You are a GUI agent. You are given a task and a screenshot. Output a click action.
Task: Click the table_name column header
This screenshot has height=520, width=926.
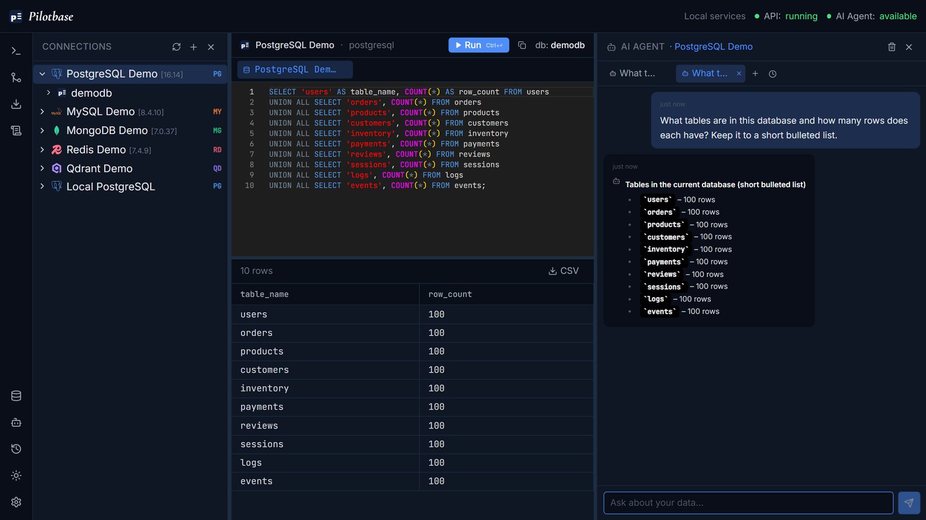pos(325,294)
